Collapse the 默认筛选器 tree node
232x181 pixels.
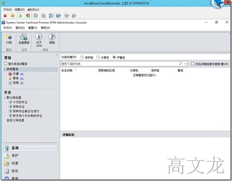click(5, 98)
